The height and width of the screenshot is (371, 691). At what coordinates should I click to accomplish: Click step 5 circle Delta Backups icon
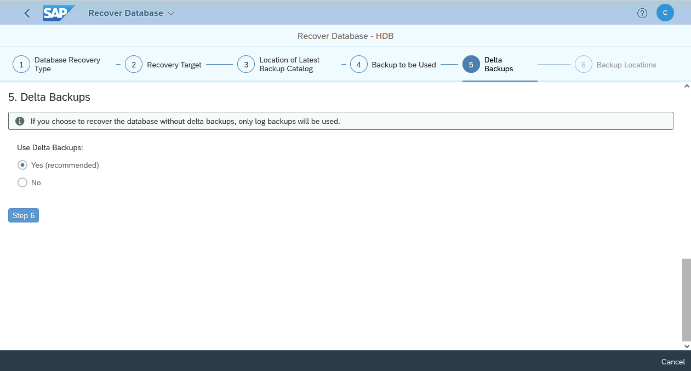(x=471, y=65)
